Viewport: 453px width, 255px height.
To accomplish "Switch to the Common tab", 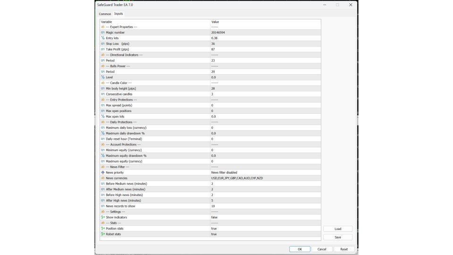I will [x=105, y=14].
